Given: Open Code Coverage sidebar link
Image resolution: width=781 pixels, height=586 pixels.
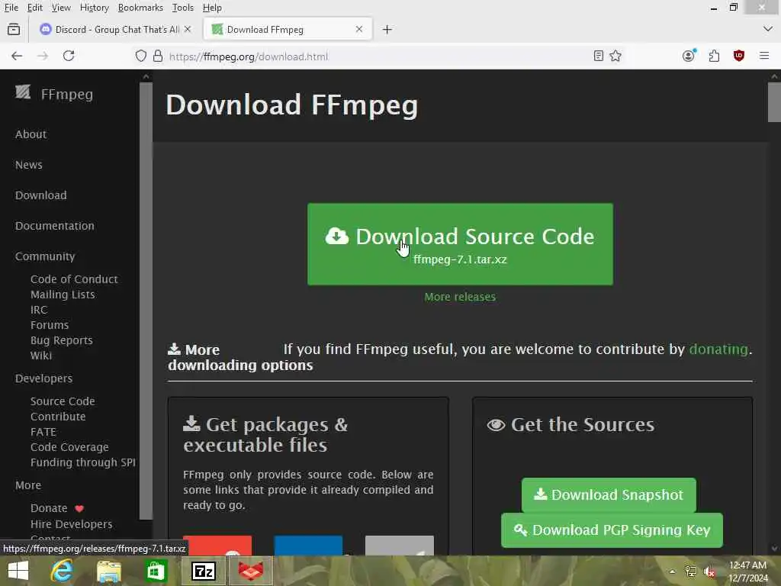Looking at the screenshot, I should [x=69, y=447].
